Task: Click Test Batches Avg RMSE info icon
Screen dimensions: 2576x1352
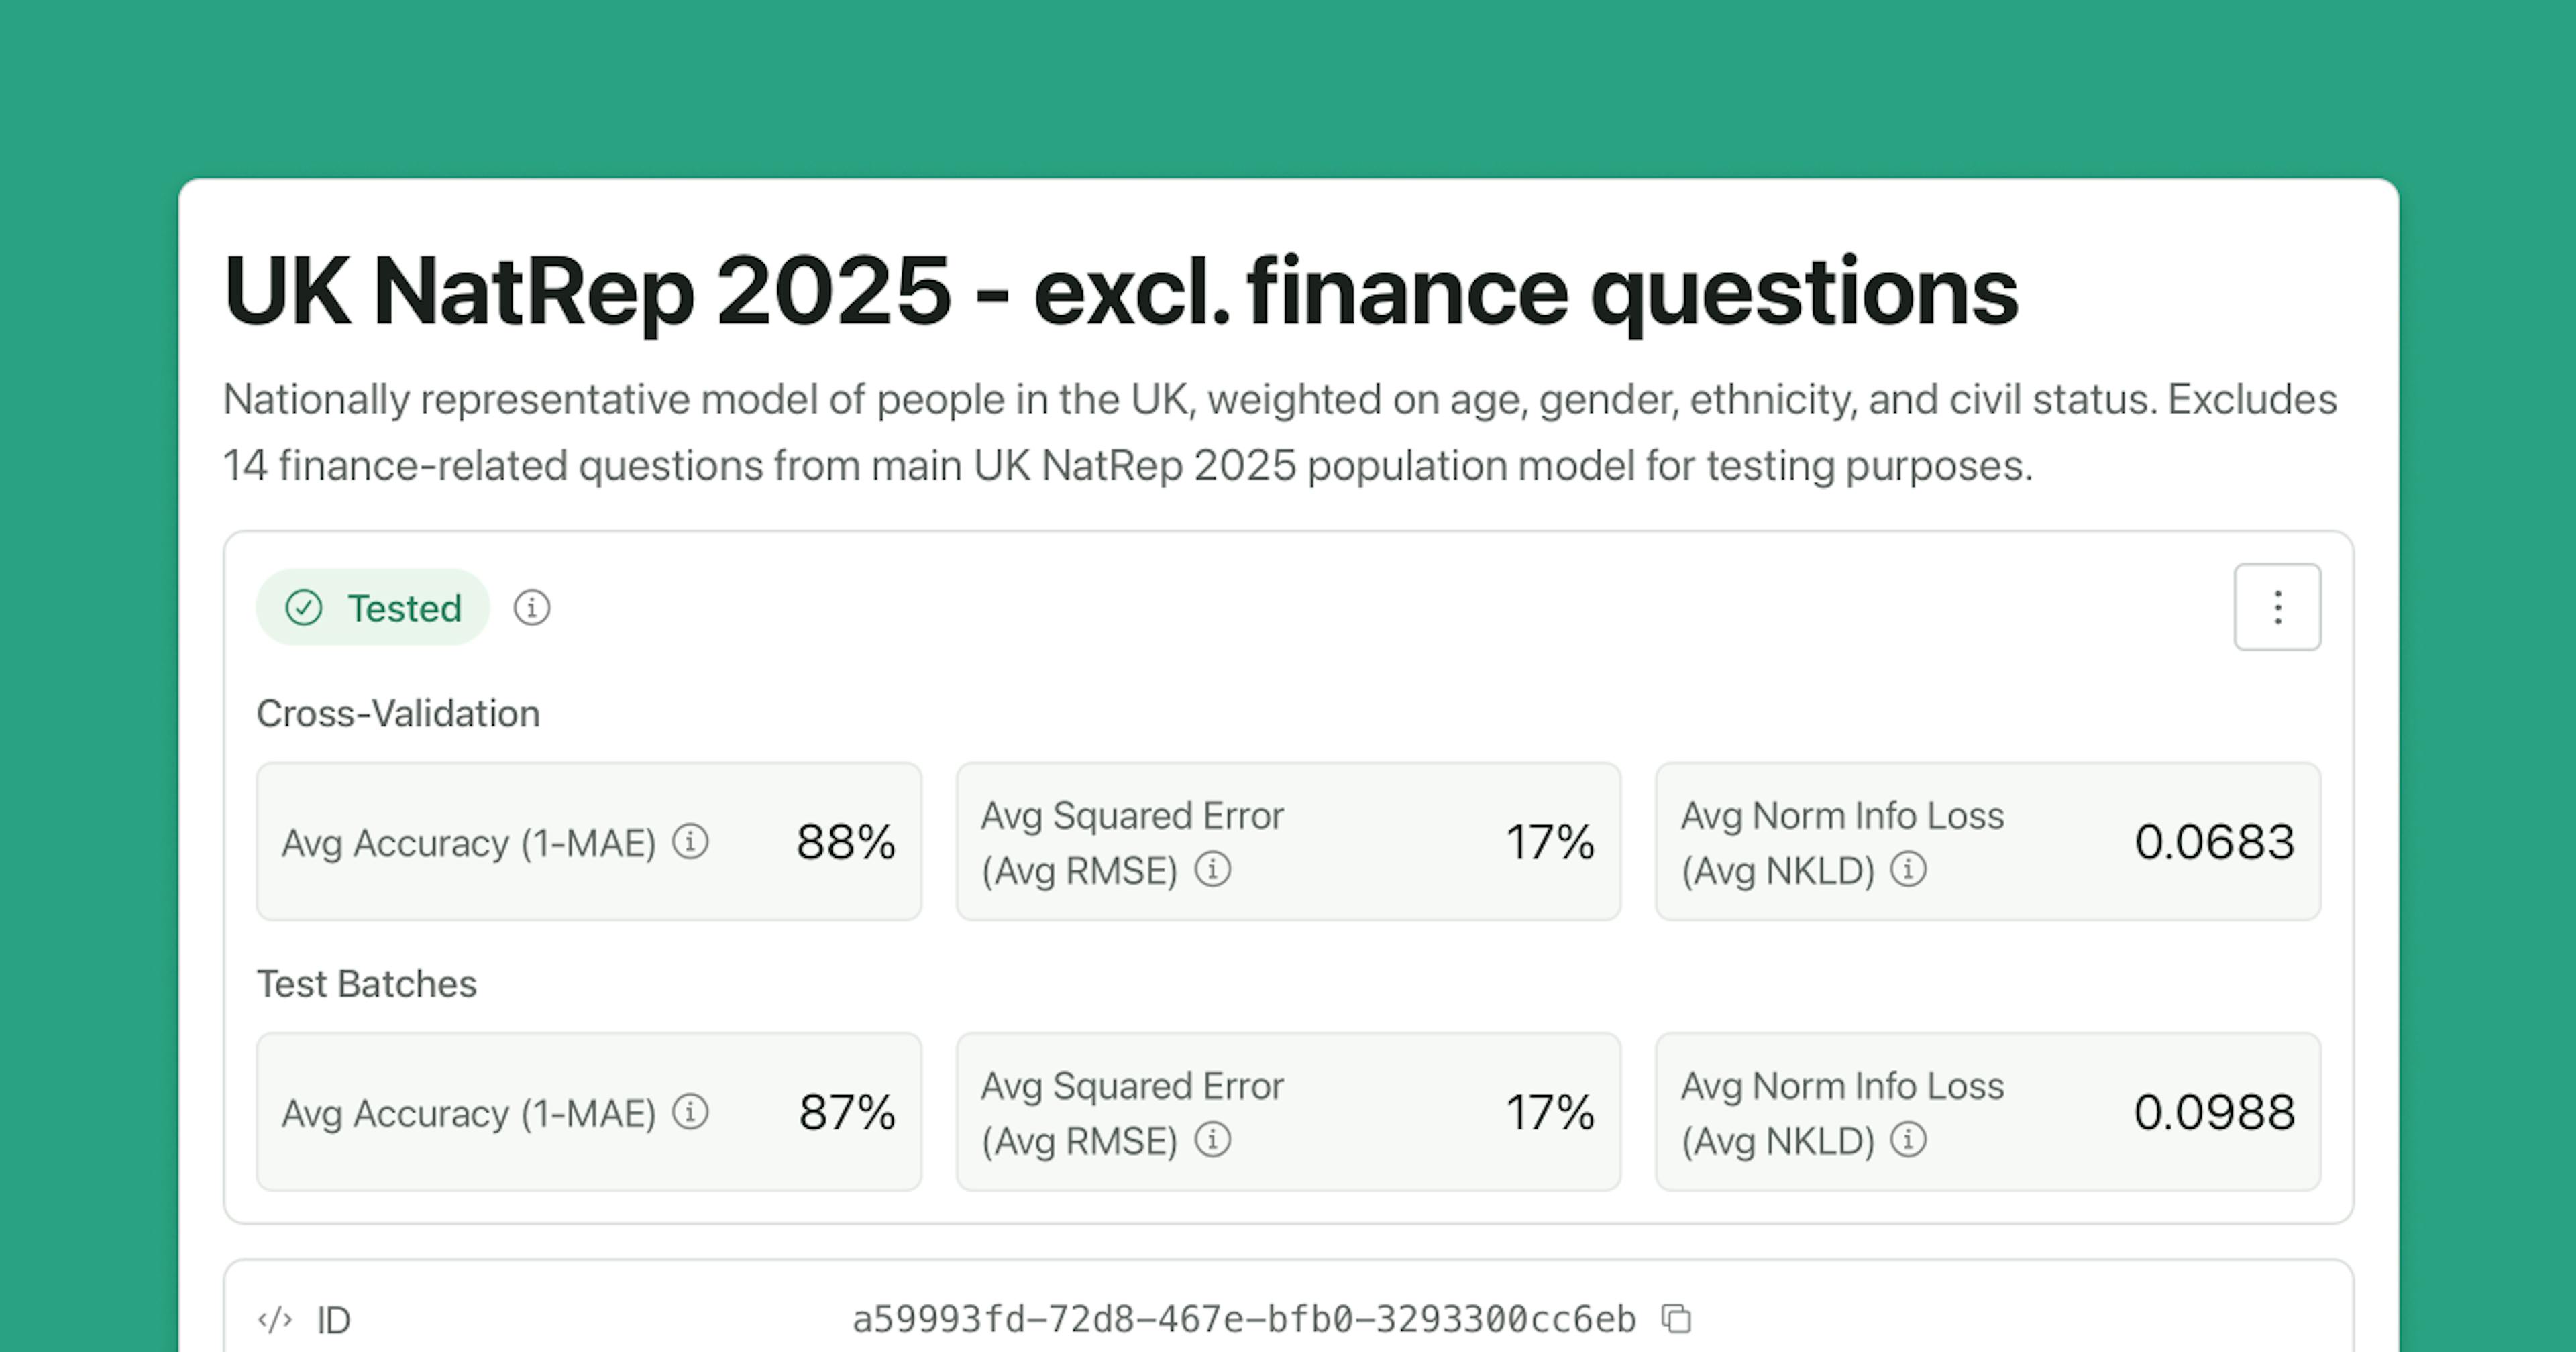Action: point(1212,1139)
